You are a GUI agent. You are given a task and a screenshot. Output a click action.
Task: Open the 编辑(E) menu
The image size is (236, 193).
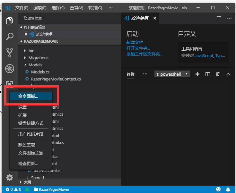click(x=40, y=8)
